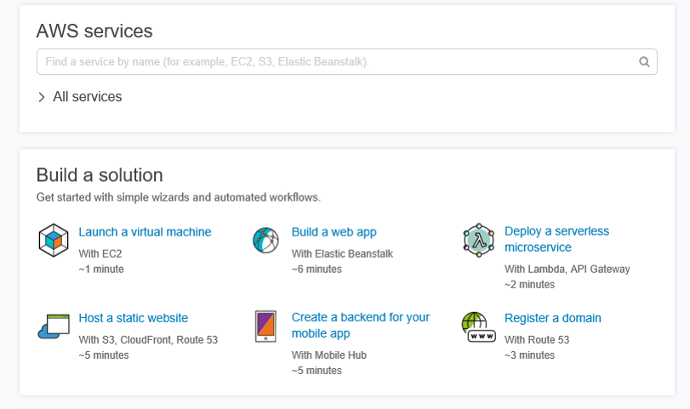The height and width of the screenshot is (409, 690).
Task: Expand the All services chevron
Action: pyautogui.click(x=42, y=97)
